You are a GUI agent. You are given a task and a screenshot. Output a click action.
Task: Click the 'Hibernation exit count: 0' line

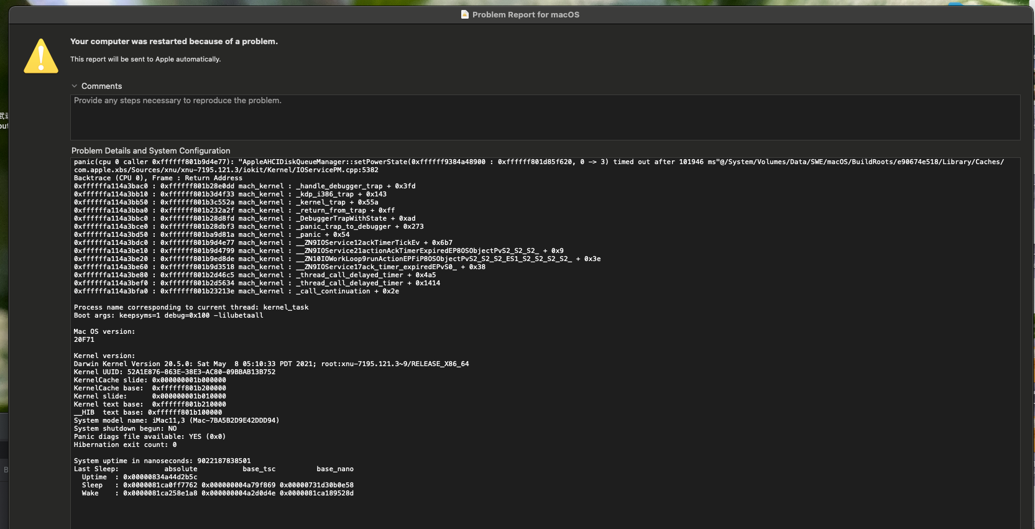[x=125, y=444]
